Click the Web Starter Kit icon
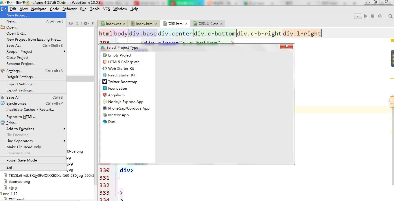Image resolution: width=394 pixels, height=201 pixels. tap(105, 68)
